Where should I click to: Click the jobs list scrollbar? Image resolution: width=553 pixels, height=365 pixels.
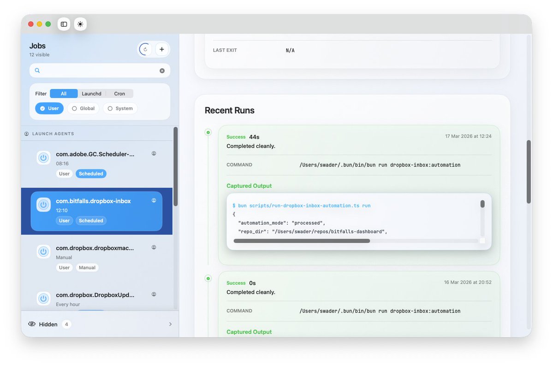click(x=176, y=167)
